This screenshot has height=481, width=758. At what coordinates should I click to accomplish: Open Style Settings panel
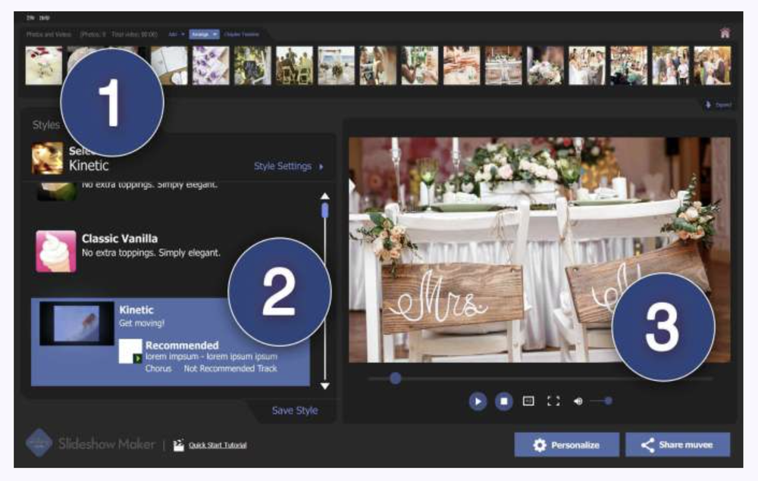point(283,165)
